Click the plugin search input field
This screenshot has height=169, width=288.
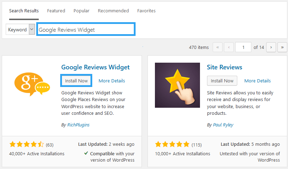86,29
